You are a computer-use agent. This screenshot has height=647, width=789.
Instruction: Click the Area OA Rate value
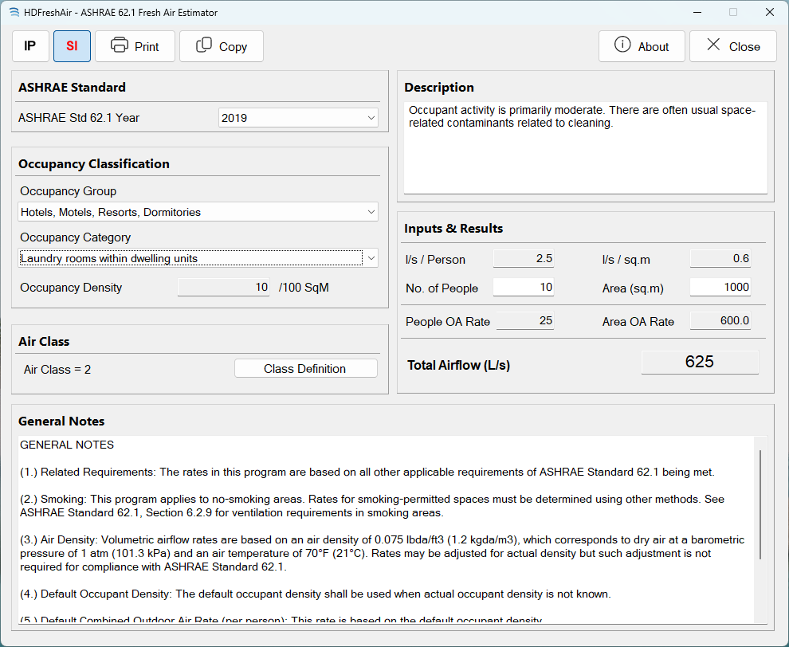coord(720,321)
